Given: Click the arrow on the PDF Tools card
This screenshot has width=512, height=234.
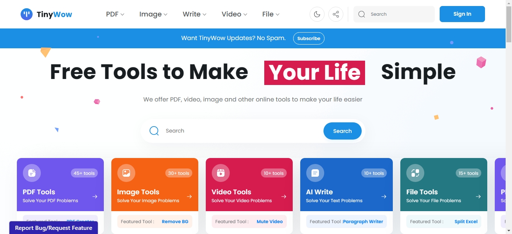Looking at the screenshot, I should click(95, 197).
